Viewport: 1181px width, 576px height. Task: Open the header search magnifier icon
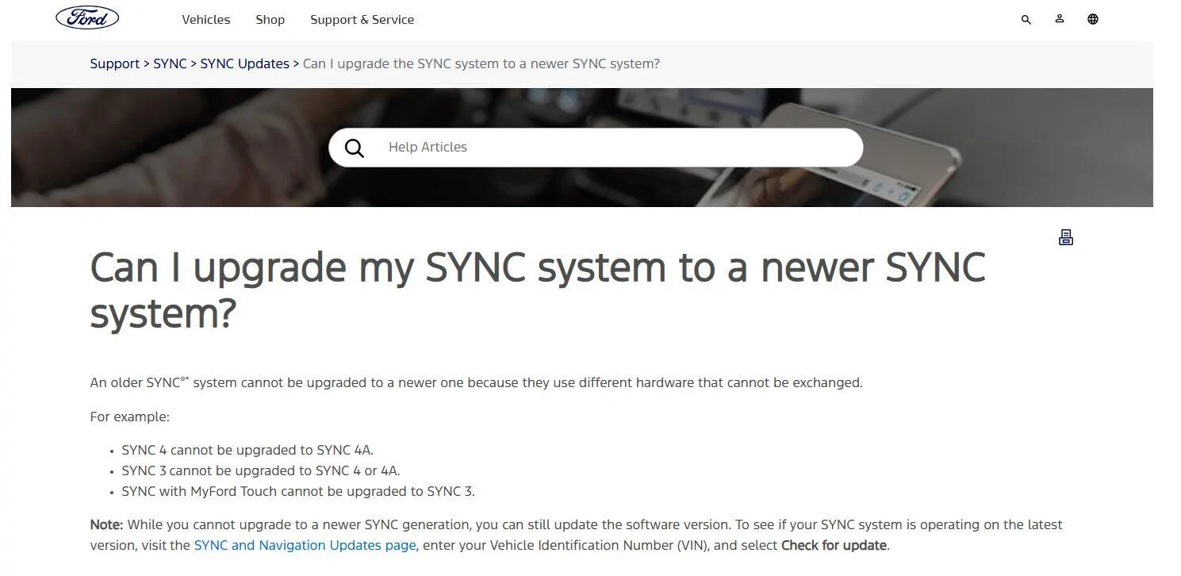coord(1026,19)
